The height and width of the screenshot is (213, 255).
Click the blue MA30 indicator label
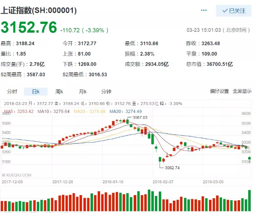pyautogui.click(x=126, y=111)
